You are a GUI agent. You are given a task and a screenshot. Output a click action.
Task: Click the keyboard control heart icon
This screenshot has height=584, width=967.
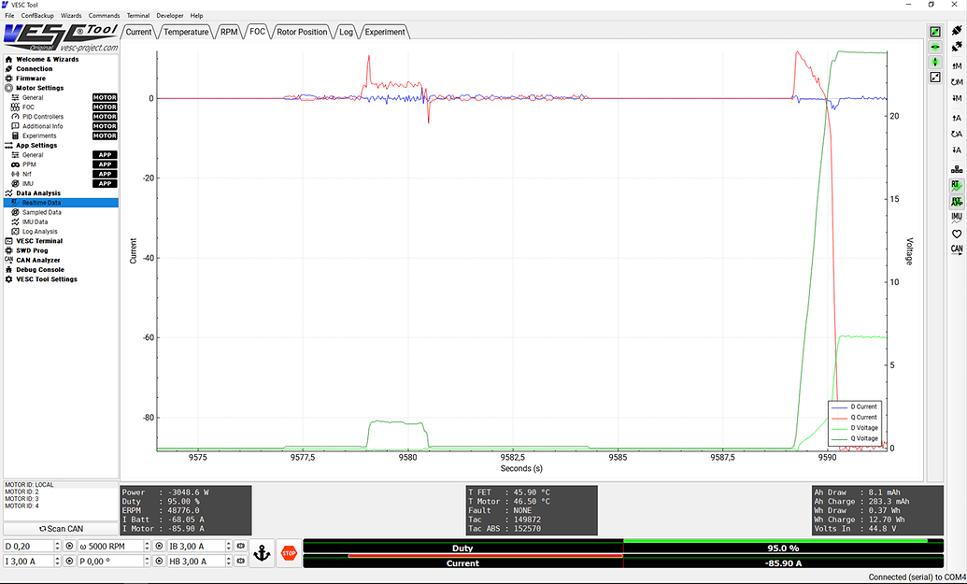point(956,234)
